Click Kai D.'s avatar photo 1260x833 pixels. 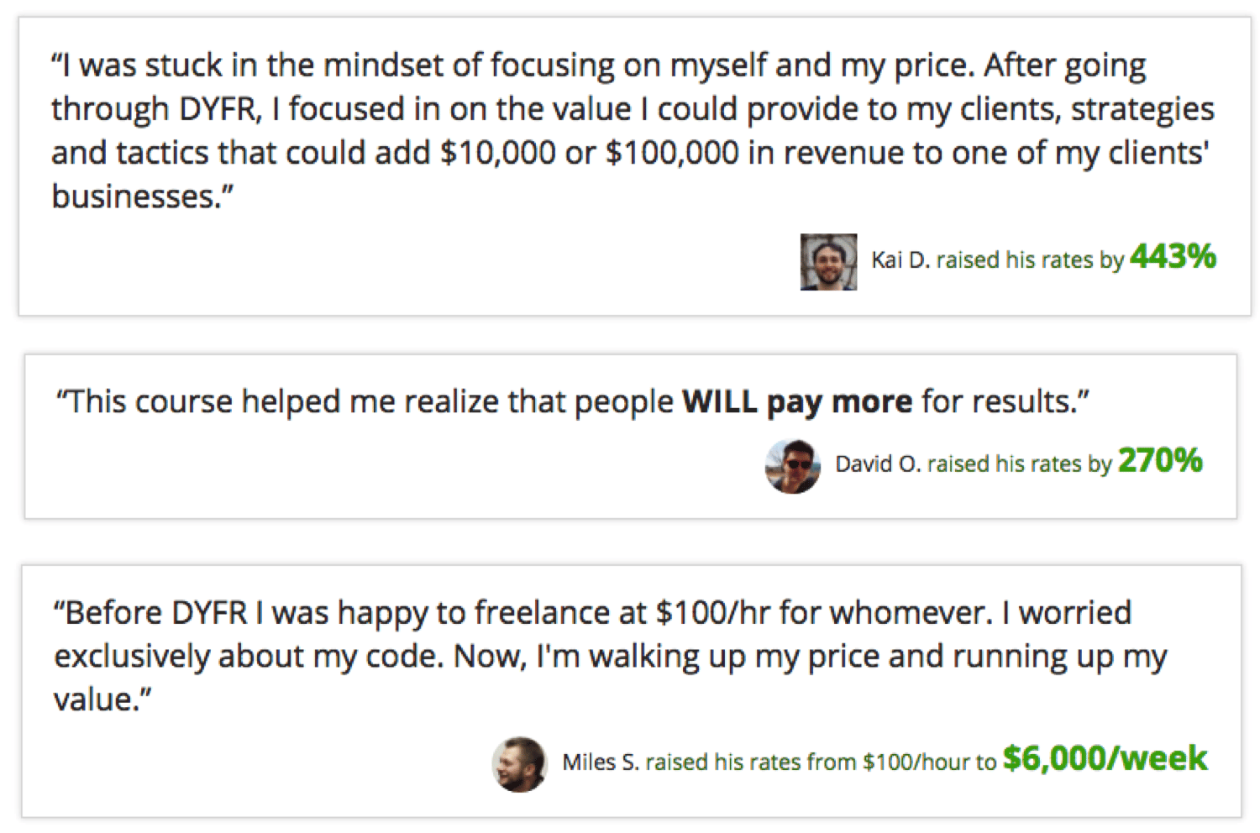coord(828,262)
